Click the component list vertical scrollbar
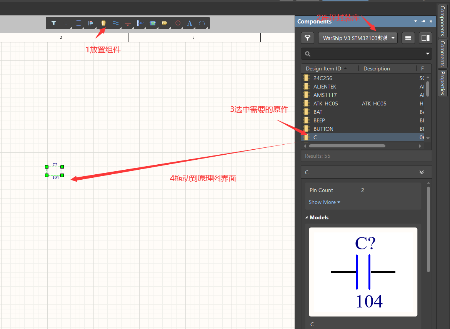The image size is (450, 329). [x=428, y=89]
